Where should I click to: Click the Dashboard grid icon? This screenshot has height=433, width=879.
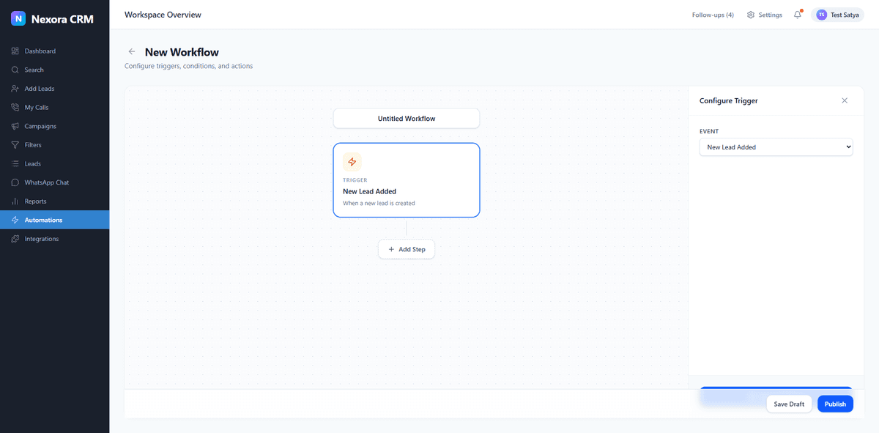(15, 51)
